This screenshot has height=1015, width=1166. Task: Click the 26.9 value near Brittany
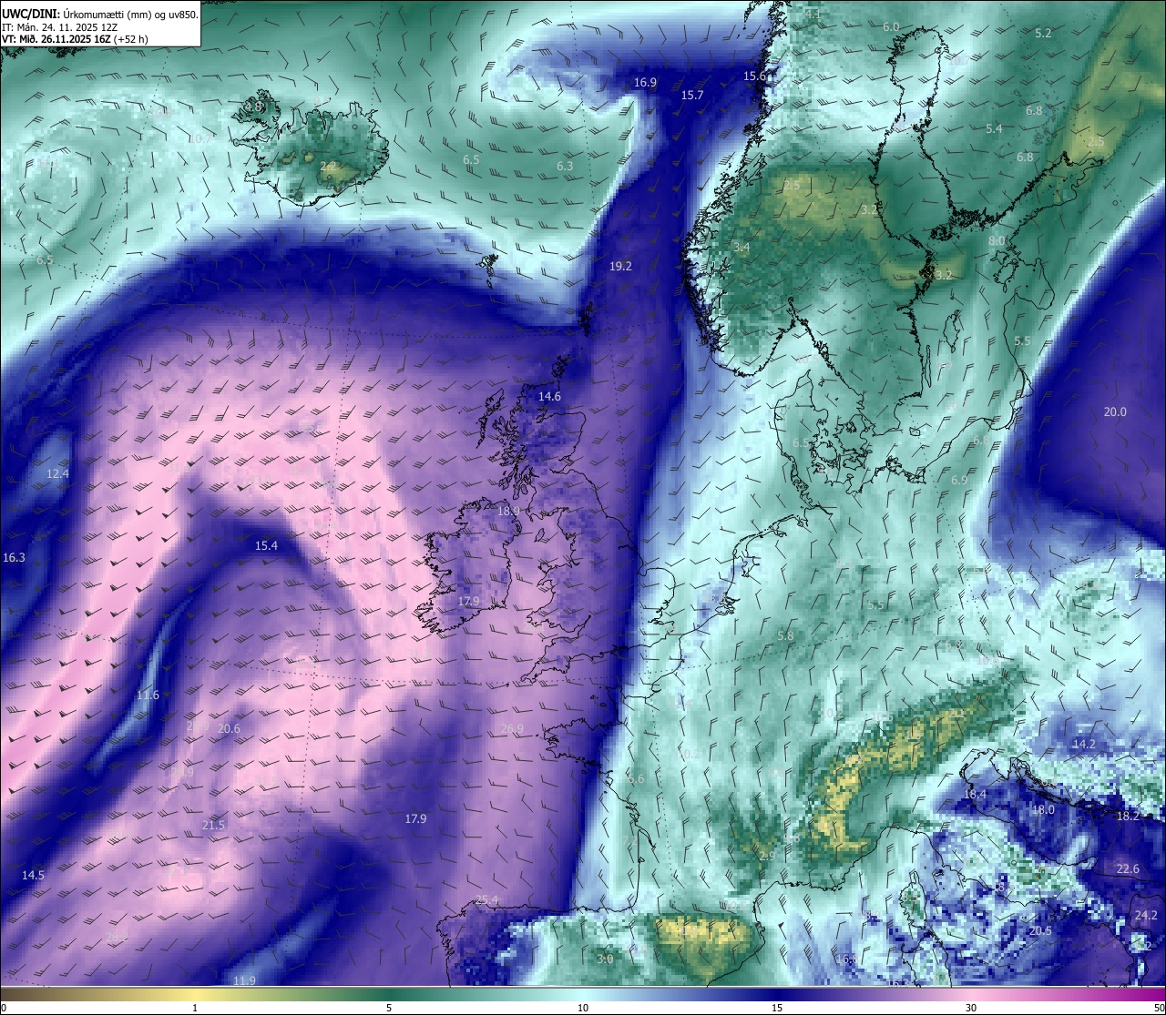[x=513, y=729]
